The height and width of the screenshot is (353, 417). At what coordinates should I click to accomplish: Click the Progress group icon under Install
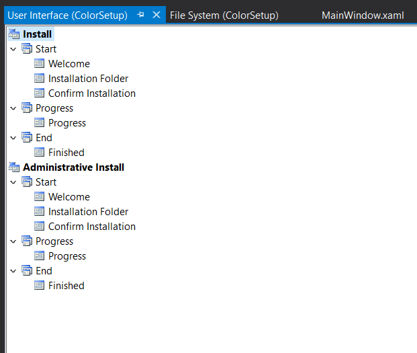27,108
